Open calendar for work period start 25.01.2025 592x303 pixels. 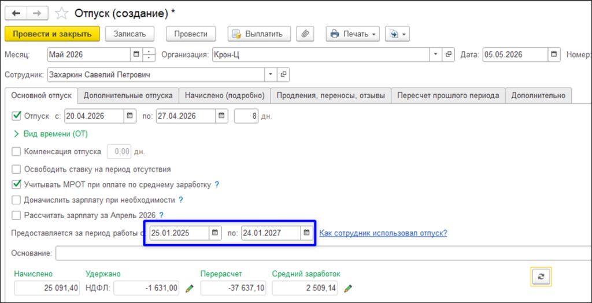point(215,233)
